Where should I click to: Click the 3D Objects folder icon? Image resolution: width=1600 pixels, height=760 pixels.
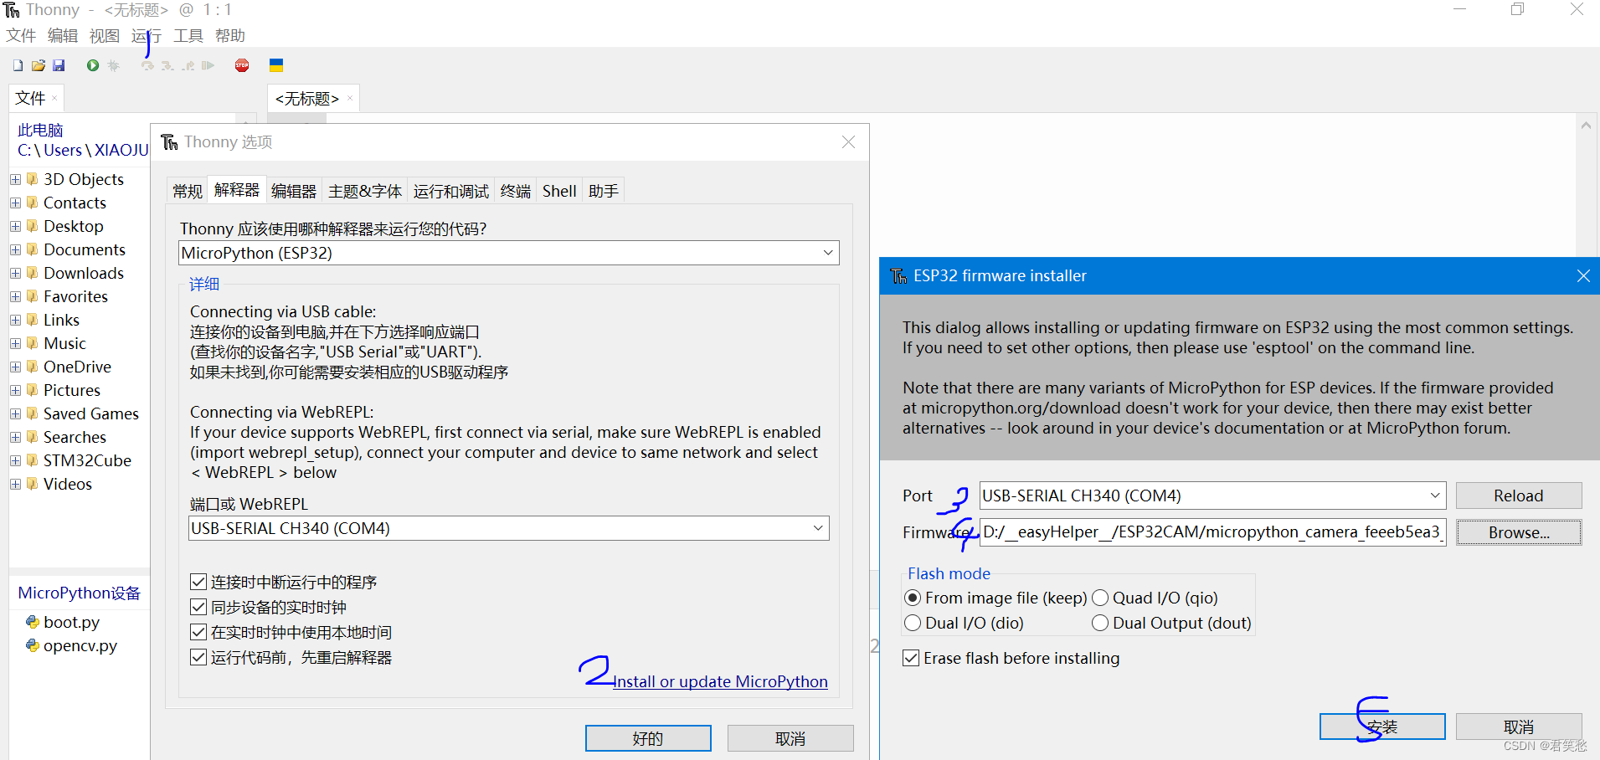tap(33, 179)
